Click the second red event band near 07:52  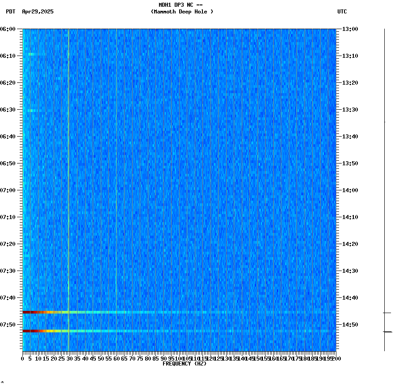(31, 331)
